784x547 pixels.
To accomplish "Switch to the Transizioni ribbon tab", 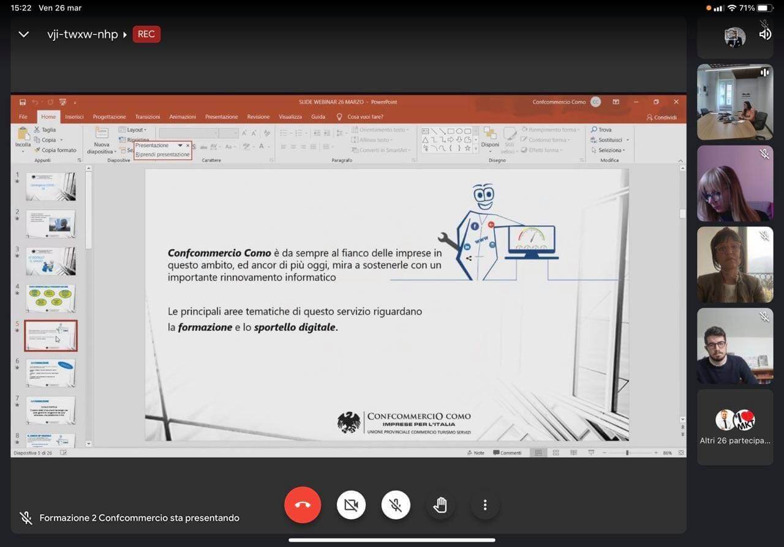I will click(148, 117).
